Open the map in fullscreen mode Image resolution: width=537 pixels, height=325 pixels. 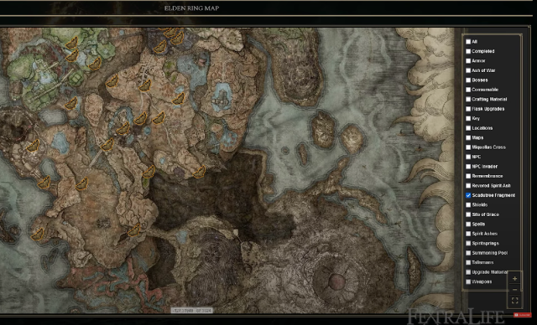tap(514, 301)
